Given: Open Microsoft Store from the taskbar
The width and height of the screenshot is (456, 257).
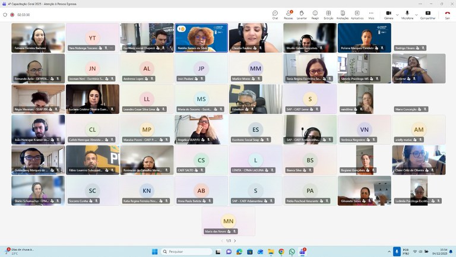Looking at the screenshot, I should [x=250, y=252].
